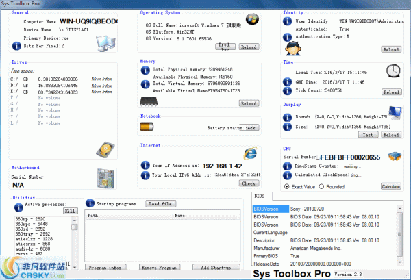
Task: Click the Prod. key button
Action: point(225,47)
